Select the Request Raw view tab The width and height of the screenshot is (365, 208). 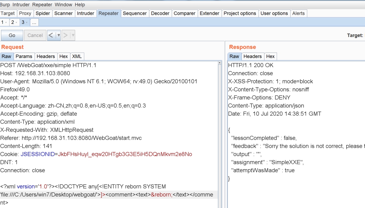tap(6, 56)
